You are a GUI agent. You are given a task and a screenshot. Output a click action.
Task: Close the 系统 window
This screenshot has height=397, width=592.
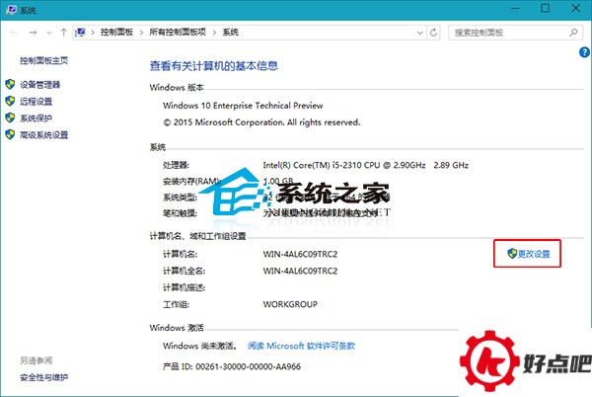point(575,8)
